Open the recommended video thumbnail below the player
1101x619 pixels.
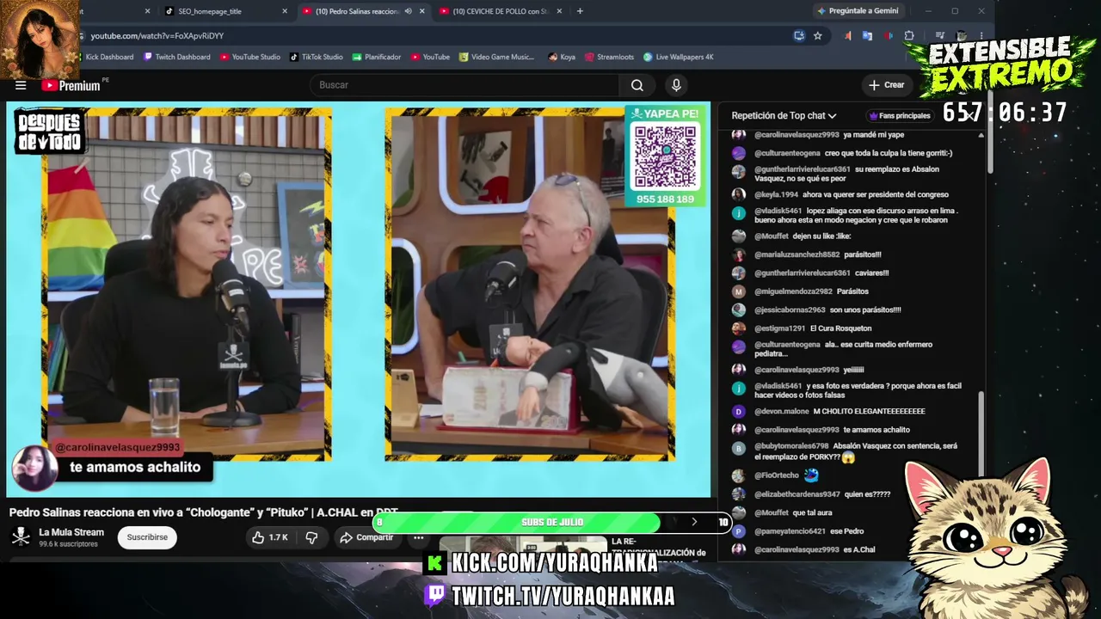523,550
